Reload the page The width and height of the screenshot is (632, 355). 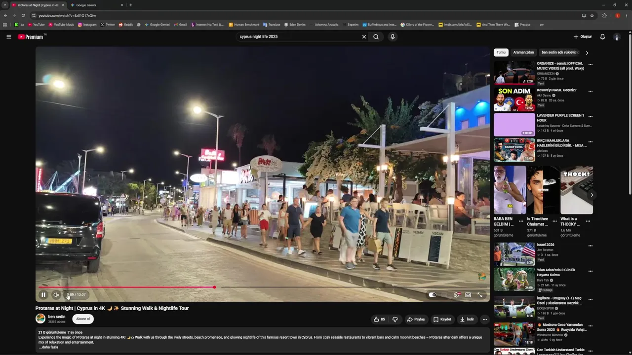tap(23, 15)
